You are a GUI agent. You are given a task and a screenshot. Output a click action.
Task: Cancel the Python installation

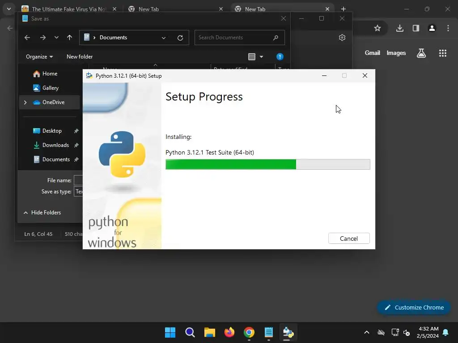coord(349,238)
